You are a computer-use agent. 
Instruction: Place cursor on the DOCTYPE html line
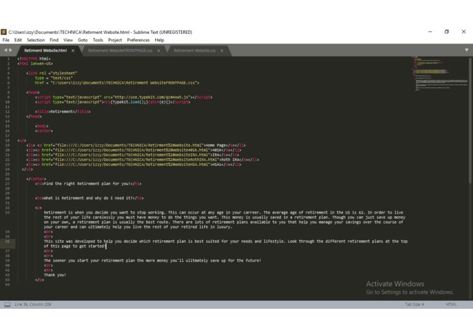tap(34, 58)
